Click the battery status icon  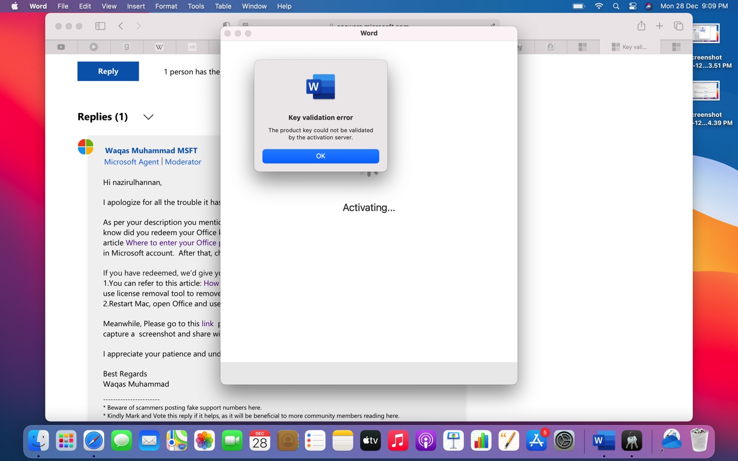click(x=579, y=6)
